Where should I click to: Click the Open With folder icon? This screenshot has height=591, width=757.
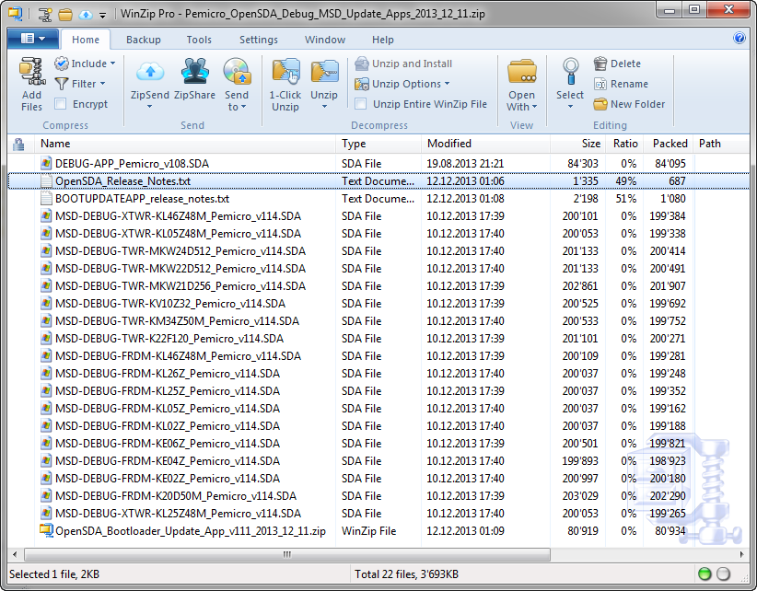tap(521, 72)
